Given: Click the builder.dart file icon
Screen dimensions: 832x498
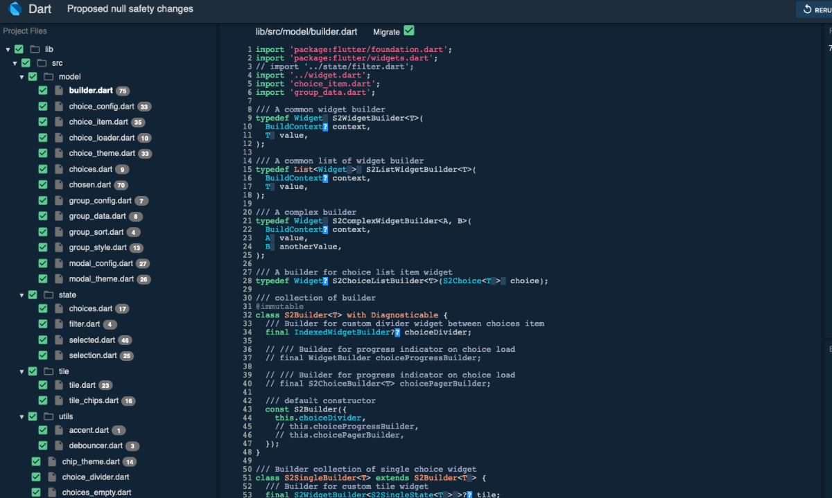Looking at the screenshot, I should point(59,91).
